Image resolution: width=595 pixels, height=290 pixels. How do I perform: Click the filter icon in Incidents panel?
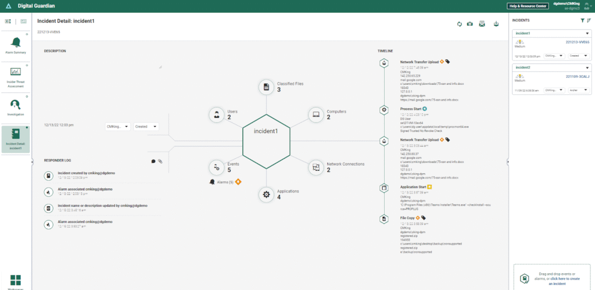click(x=583, y=20)
